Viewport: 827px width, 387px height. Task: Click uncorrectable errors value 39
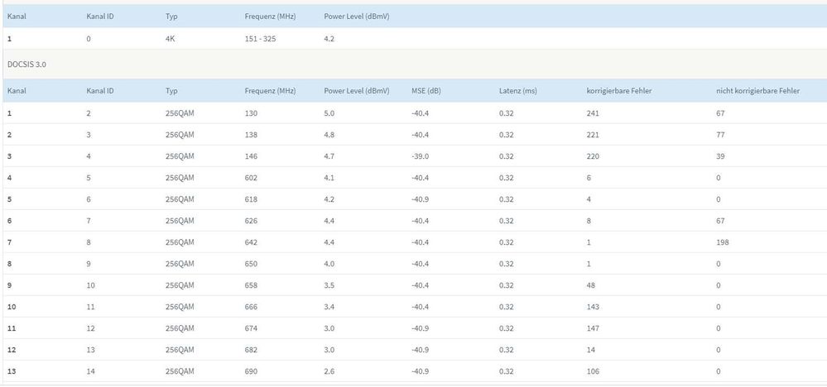pyautogui.click(x=720, y=156)
